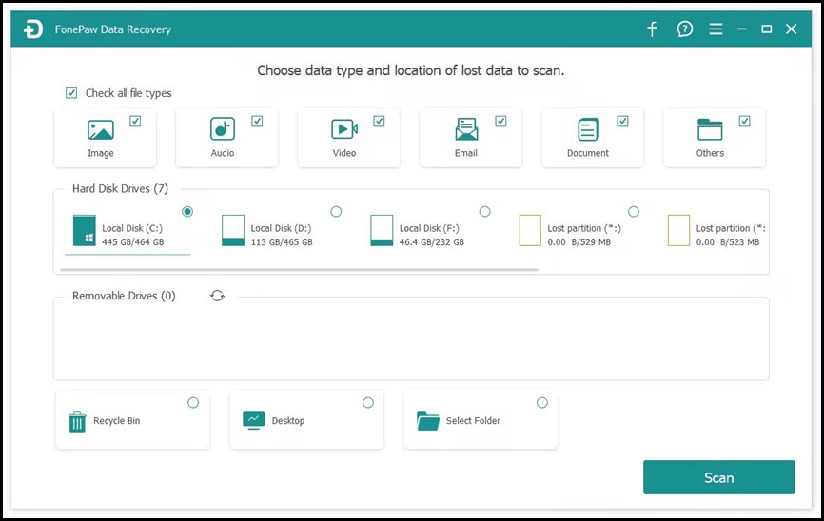Start the Scan
Screen dimensions: 824x521
[719, 477]
